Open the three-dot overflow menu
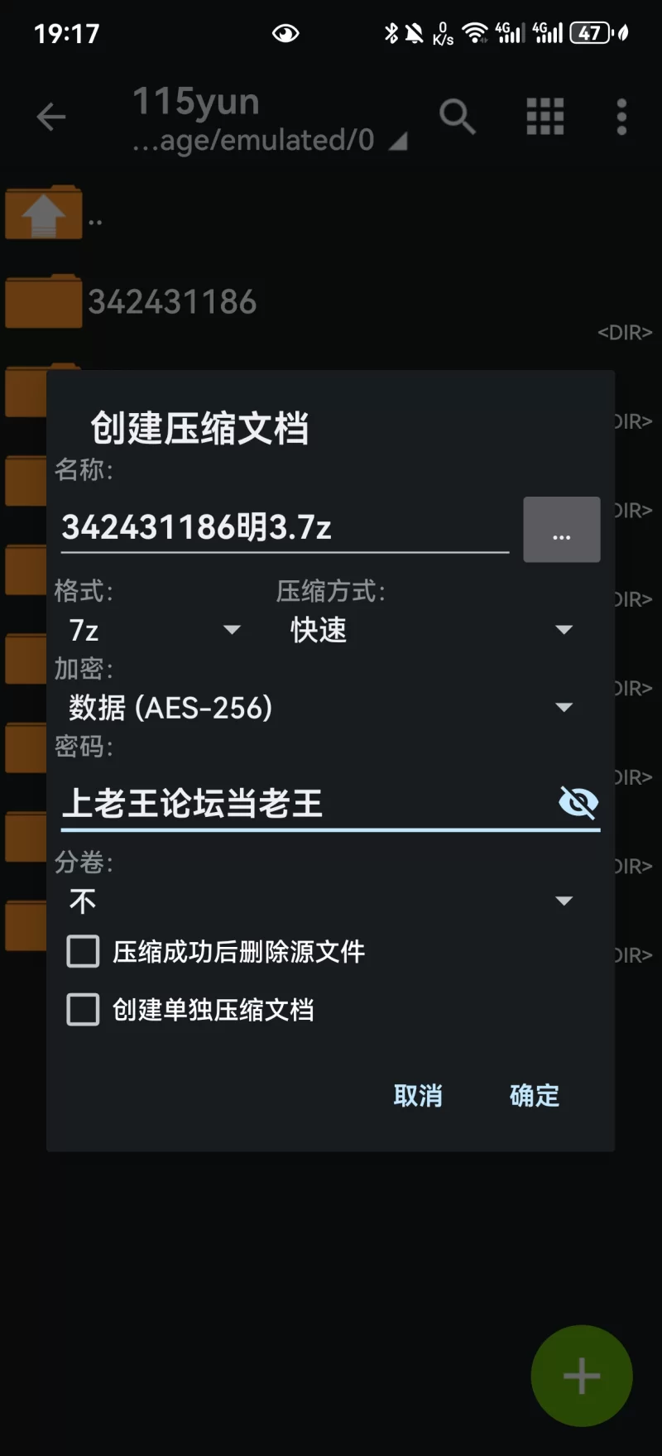Screen dimensions: 662x1456 (x=621, y=117)
